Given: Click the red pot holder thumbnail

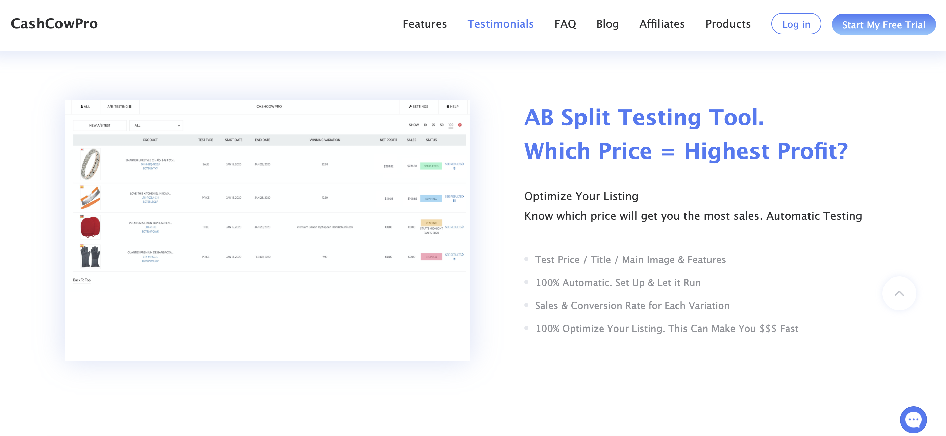Looking at the screenshot, I should [x=90, y=227].
